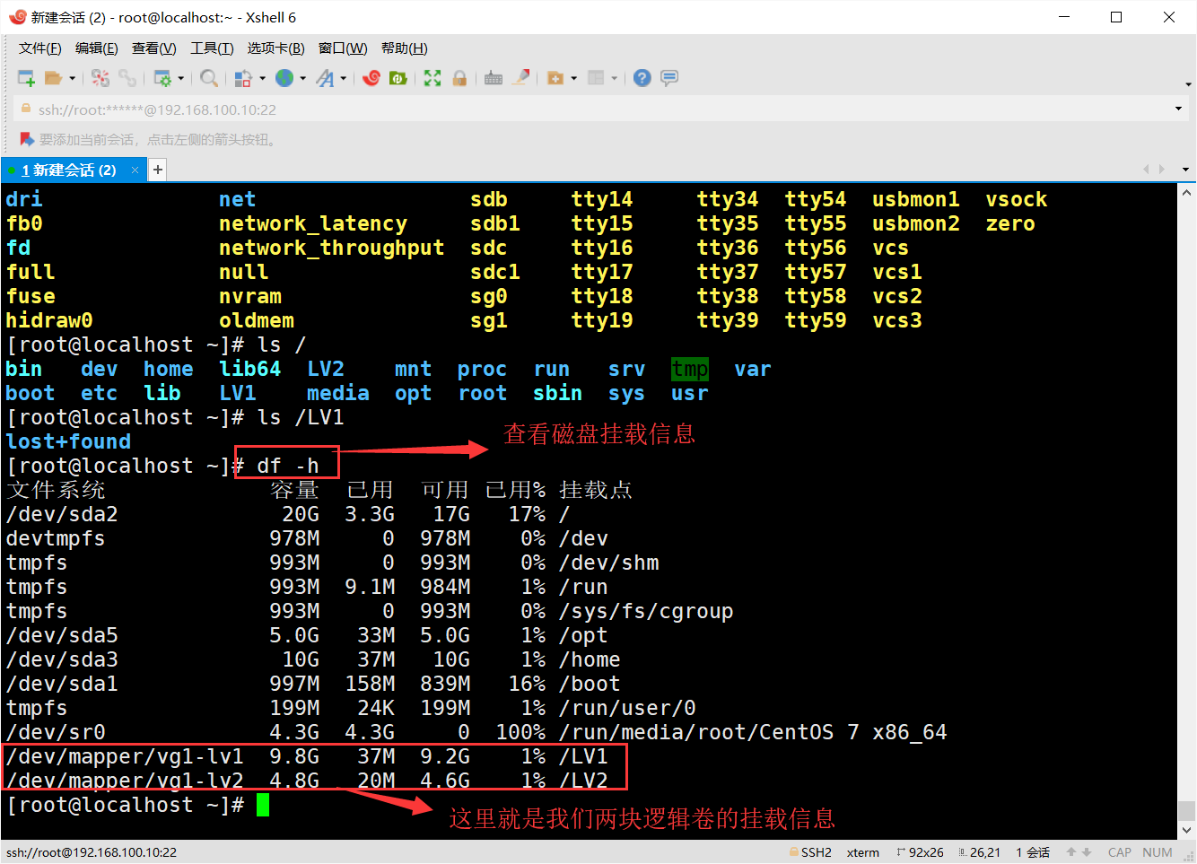Image resolution: width=1197 pixels, height=864 pixels.
Task: Click the NUM indicator in status bar
Action: tap(1158, 852)
